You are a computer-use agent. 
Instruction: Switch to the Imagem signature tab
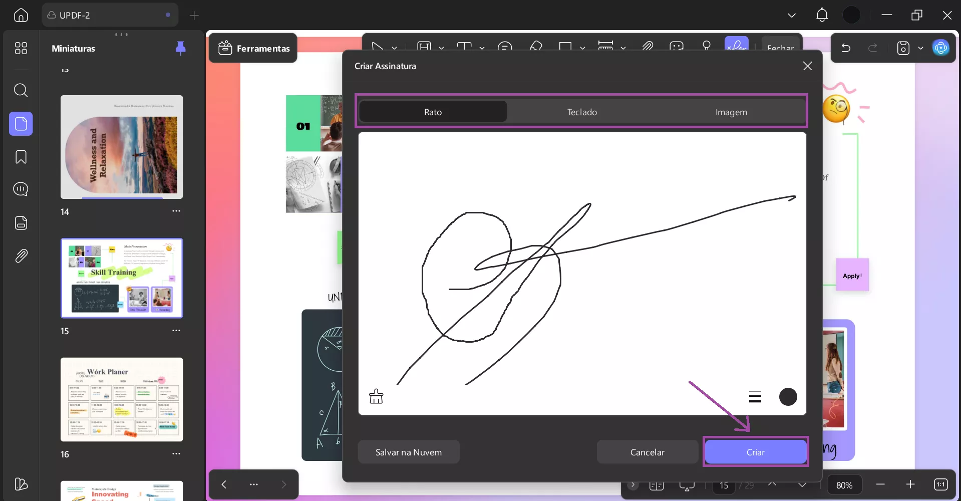click(x=731, y=112)
